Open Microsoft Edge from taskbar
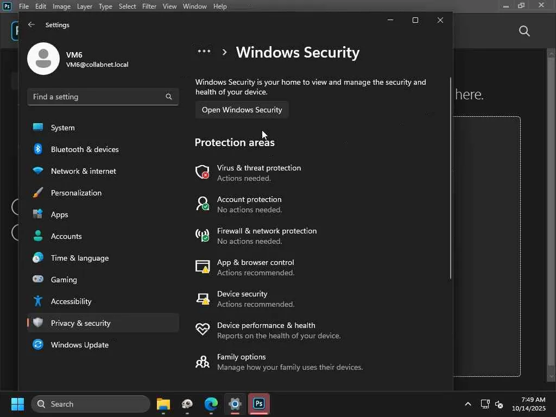This screenshot has width=556, height=417. tap(211, 404)
